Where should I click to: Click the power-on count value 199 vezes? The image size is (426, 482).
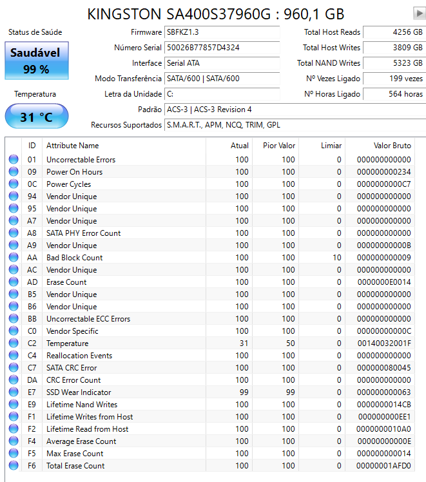(x=394, y=79)
